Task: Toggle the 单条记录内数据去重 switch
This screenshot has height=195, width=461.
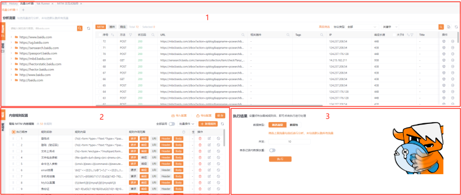Action: point(272,150)
